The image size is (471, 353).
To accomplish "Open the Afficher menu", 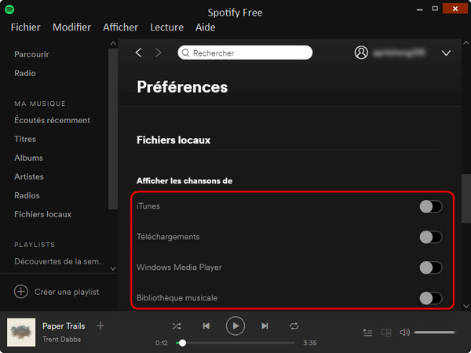I will click(120, 27).
